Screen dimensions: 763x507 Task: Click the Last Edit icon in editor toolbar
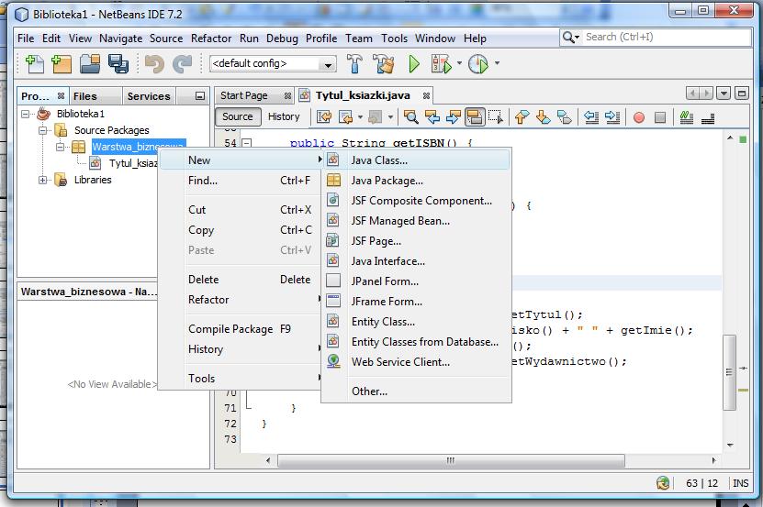click(x=324, y=117)
